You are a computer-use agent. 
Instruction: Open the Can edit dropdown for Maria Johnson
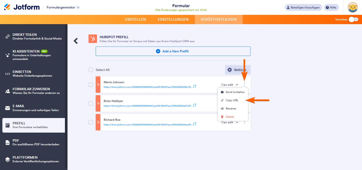(229, 85)
